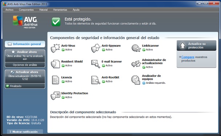Open the E-mail Scanner envelope icon
The width and height of the screenshot is (221, 136).
pyautogui.click(x=96, y=64)
